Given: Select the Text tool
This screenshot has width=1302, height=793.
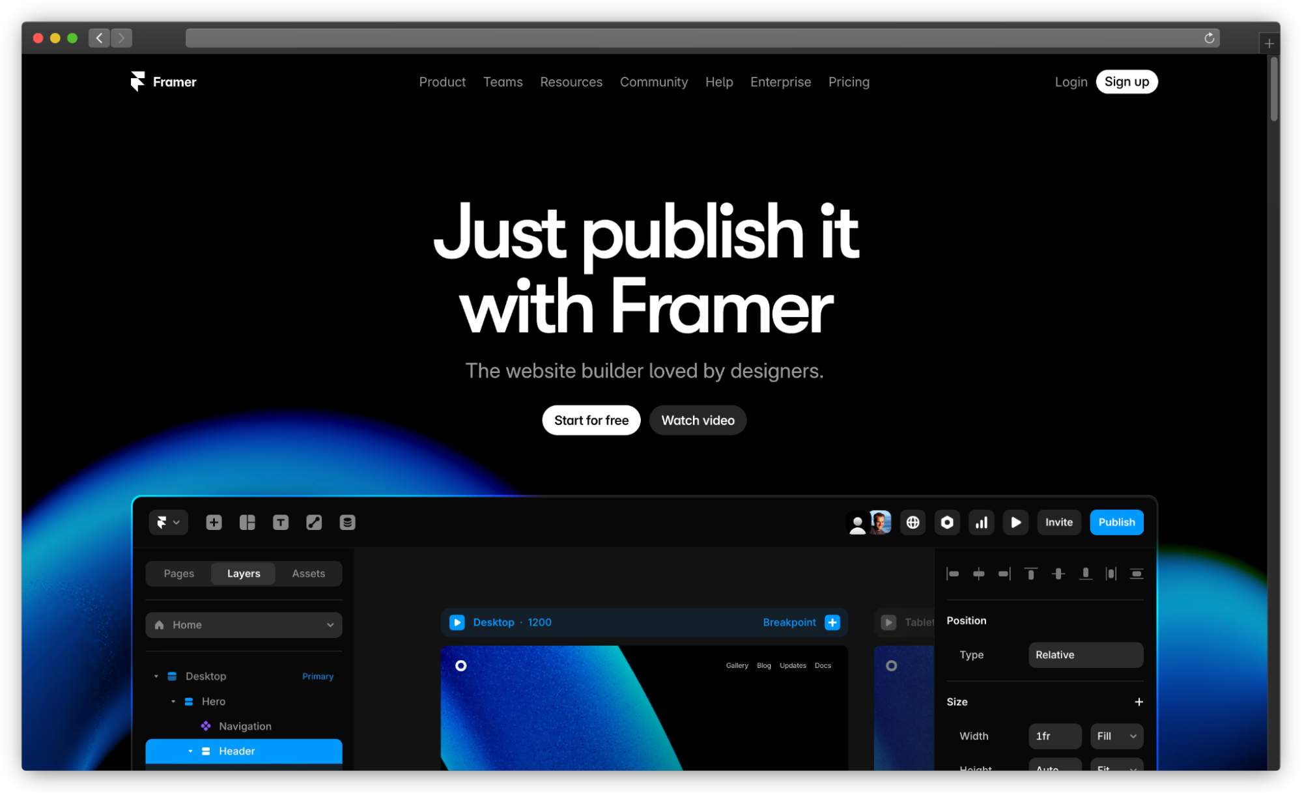Looking at the screenshot, I should (280, 522).
